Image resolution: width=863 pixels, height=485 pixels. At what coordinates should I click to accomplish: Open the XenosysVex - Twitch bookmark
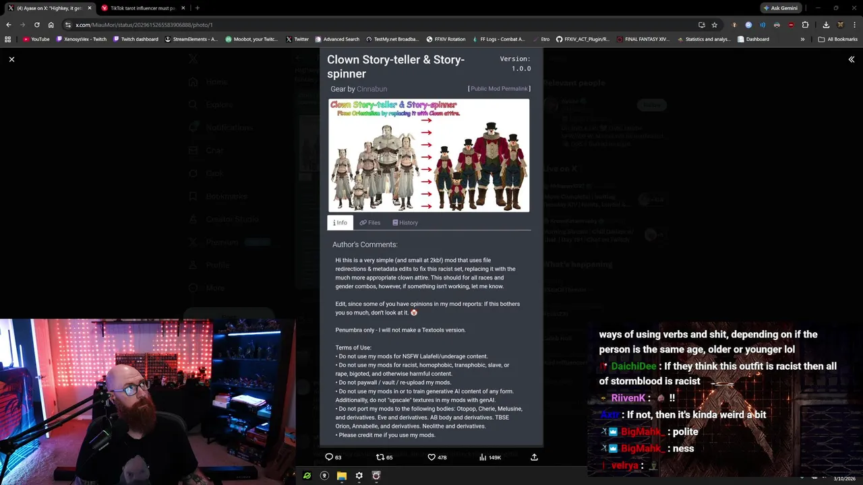(82, 39)
